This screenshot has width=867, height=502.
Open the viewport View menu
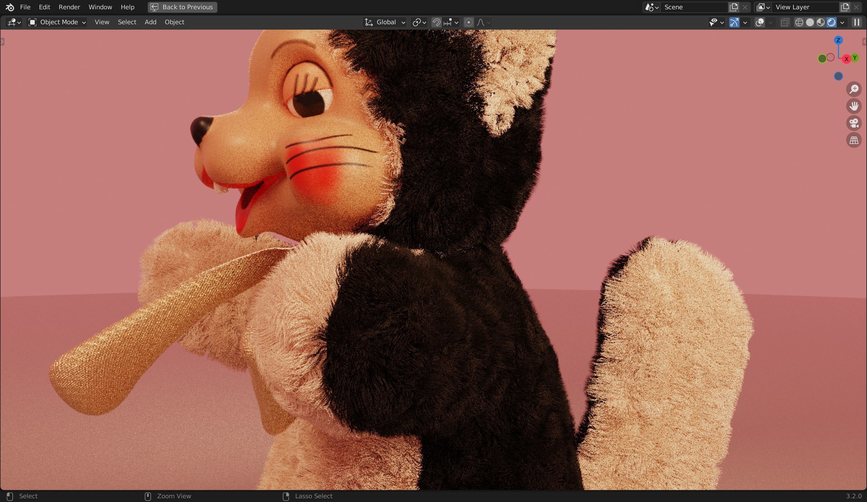point(102,22)
